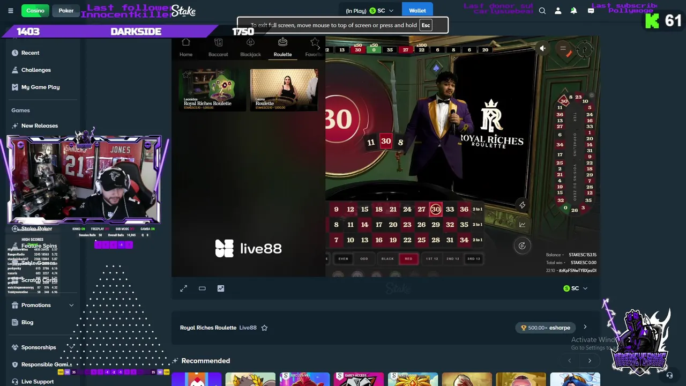Screen dimensions: 686x386
Task: Bet on BLACK
Action: click(x=387, y=259)
